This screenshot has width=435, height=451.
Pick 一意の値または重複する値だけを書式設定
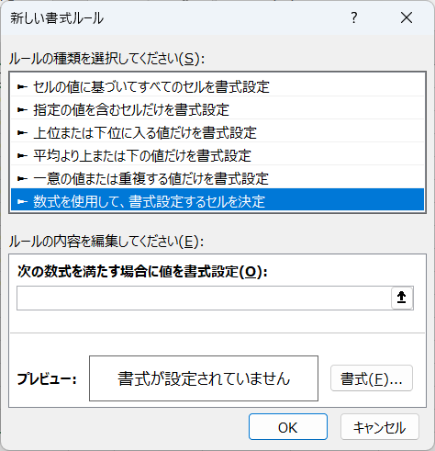click(217, 178)
